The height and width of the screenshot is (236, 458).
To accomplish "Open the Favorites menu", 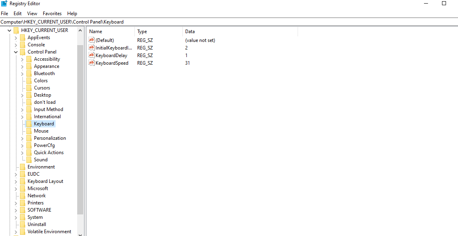I will [x=52, y=14].
